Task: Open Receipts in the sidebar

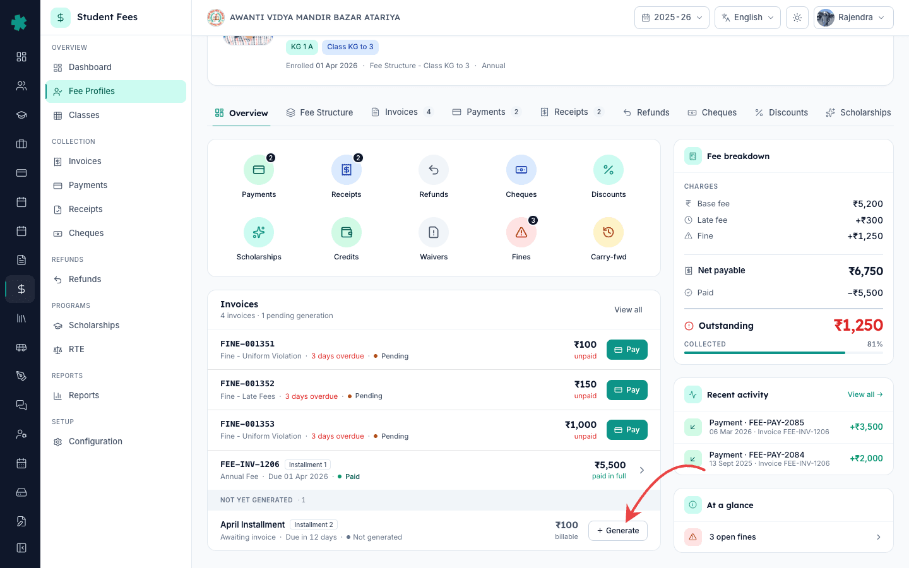Action: click(x=116, y=210)
